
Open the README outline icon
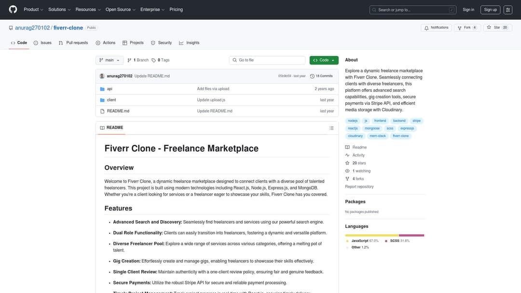click(x=331, y=128)
